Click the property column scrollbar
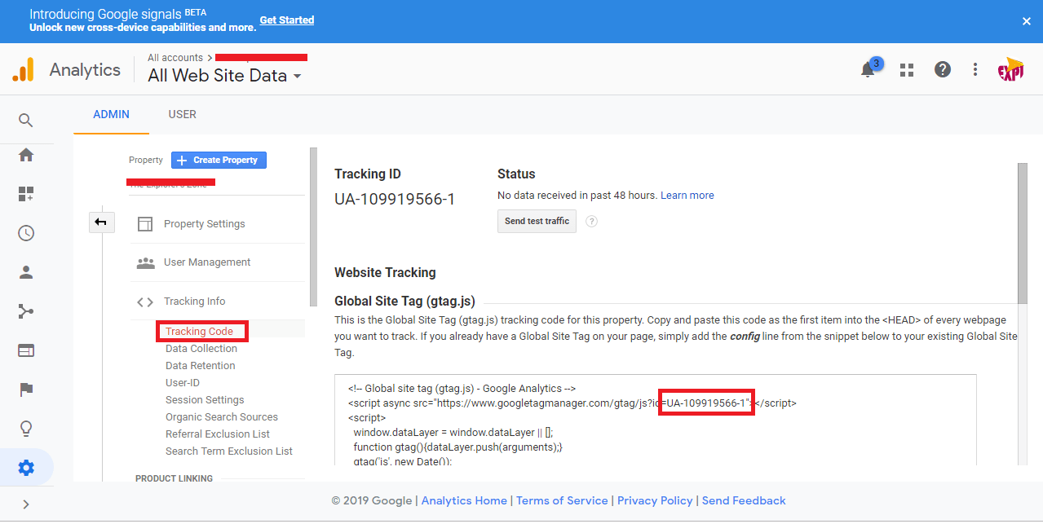This screenshot has width=1043, height=524. [x=313, y=227]
